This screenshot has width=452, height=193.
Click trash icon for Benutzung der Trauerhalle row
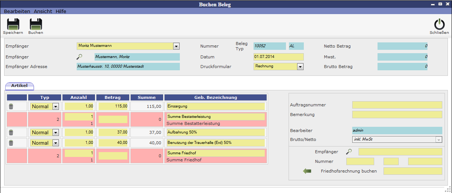(11, 143)
